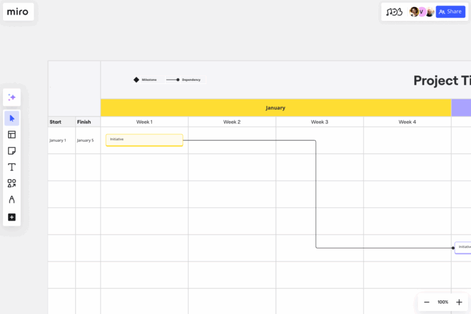Select the cursor selection tool

point(12,118)
